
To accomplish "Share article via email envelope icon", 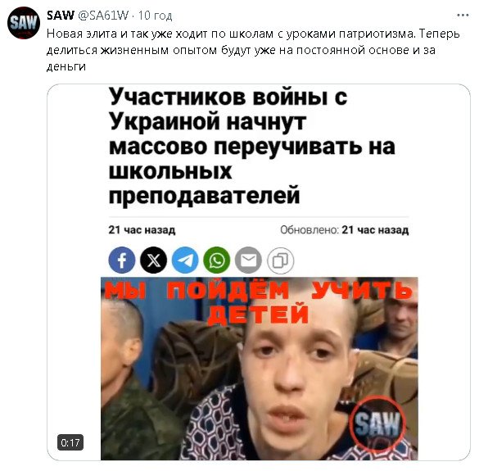I will [x=249, y=260].
